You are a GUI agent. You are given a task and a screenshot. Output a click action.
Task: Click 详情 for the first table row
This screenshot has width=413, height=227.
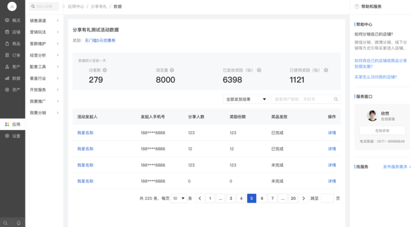(x=332, y=133)
